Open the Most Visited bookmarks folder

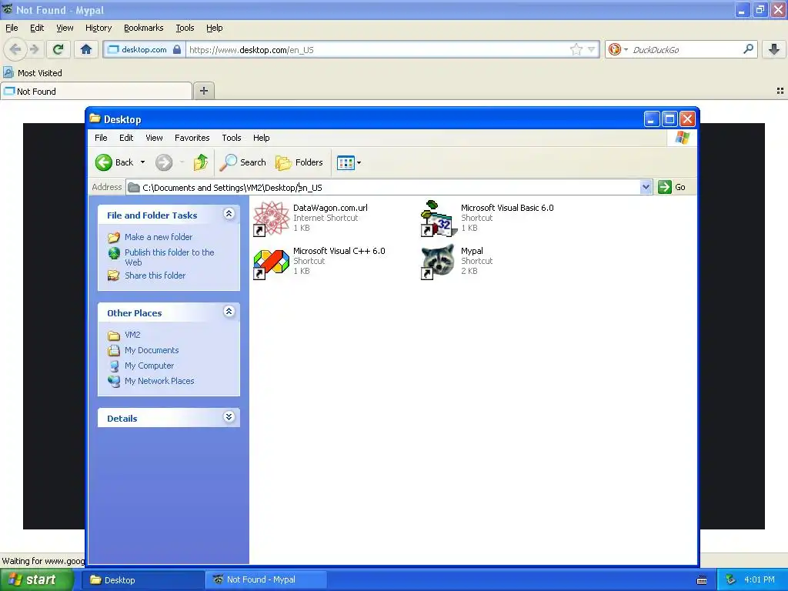point(32,73)
